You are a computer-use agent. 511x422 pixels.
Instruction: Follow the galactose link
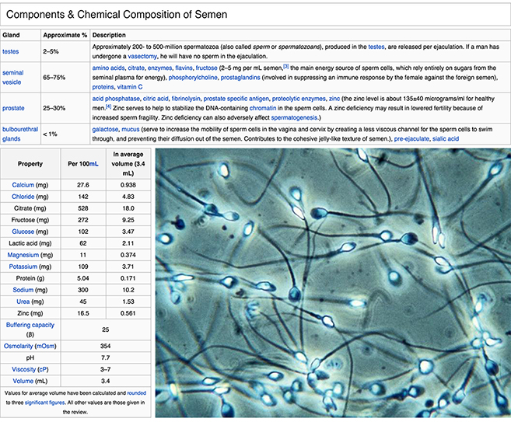[105, 129]
